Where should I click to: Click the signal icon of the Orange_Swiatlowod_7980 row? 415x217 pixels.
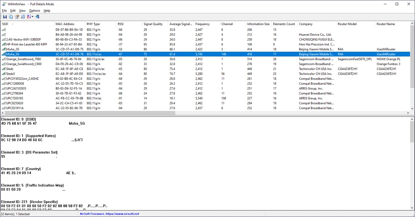[3, 59]
